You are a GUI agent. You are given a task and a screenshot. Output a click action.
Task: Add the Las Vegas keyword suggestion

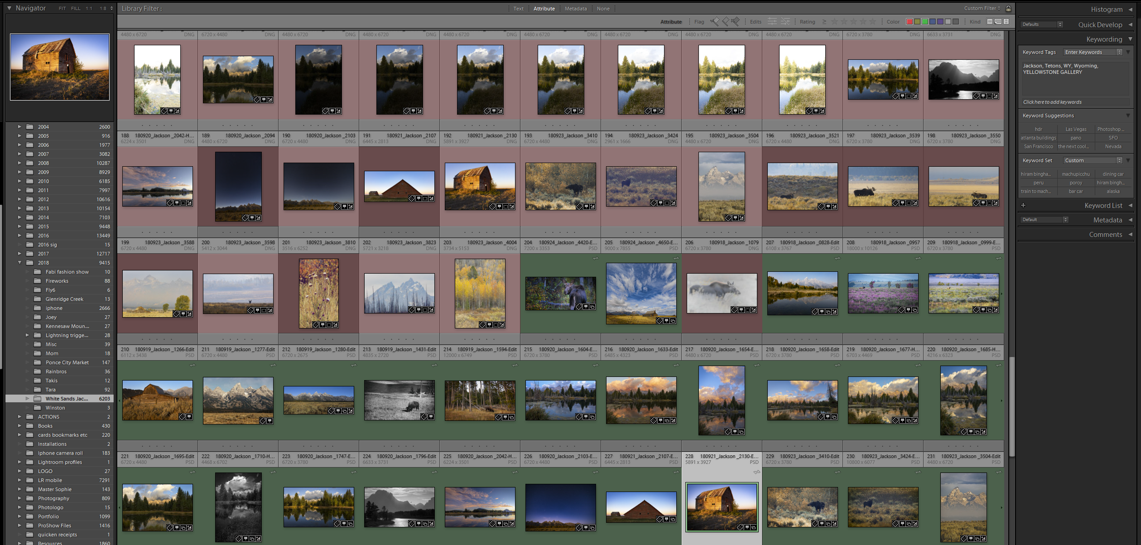point(1076,129)
